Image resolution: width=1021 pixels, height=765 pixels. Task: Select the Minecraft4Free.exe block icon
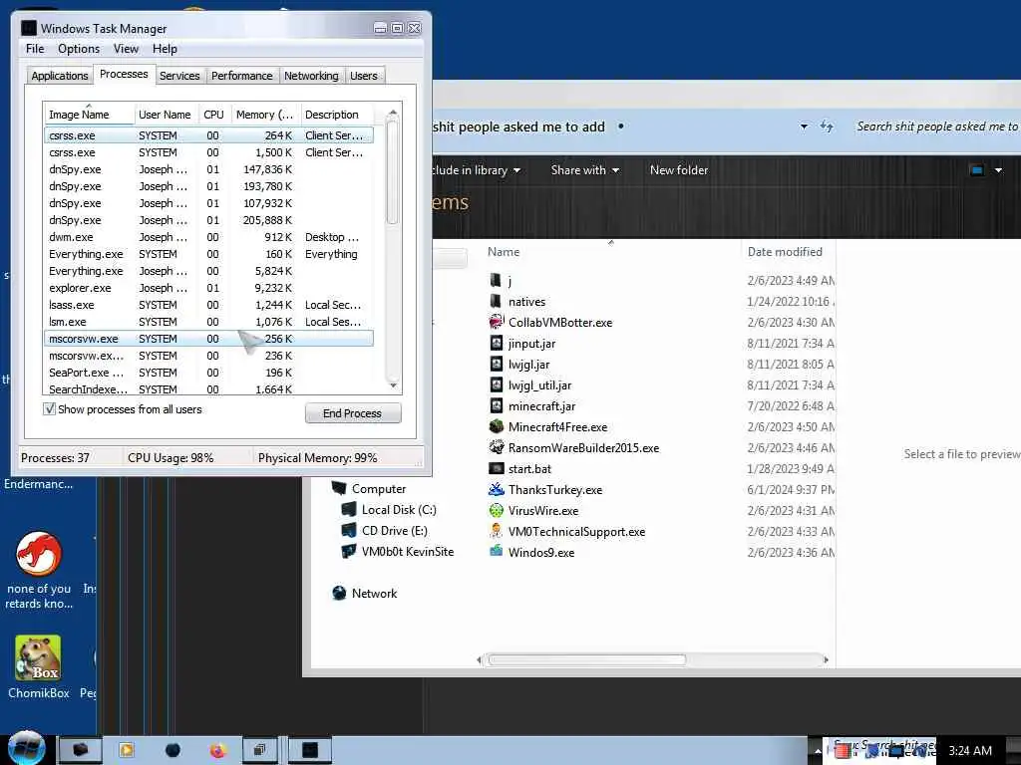click(x=497, y=426)
